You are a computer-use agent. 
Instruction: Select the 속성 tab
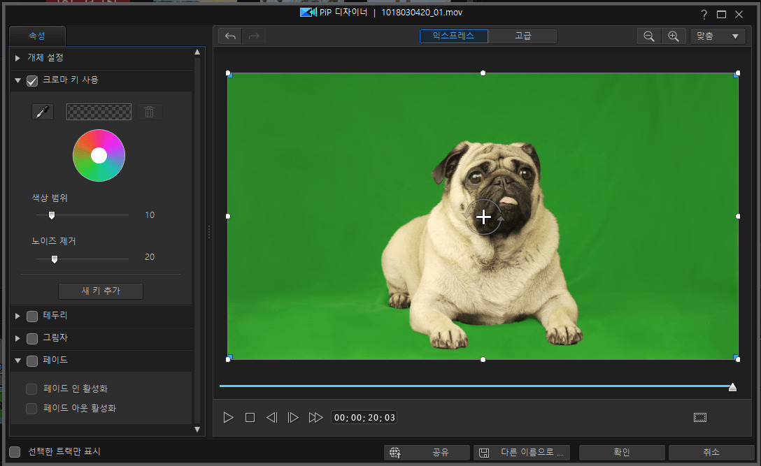point(37,36)
